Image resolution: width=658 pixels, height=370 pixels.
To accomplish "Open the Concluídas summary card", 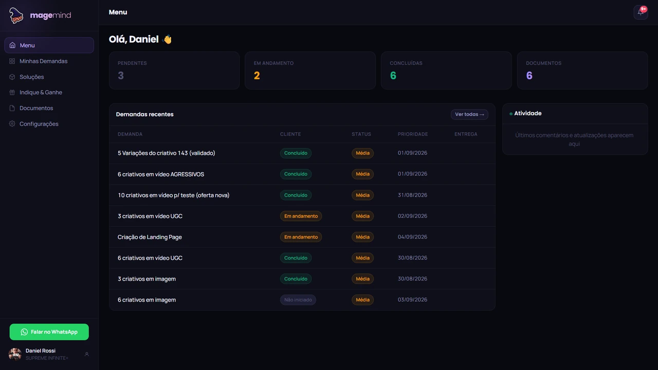I will pyautogui.click(x=446, y=70).
